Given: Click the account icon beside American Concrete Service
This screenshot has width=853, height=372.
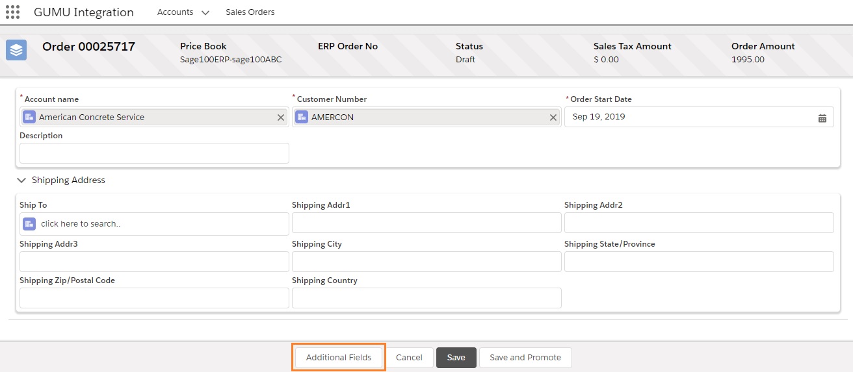Looking at the screenshot, I should (x=29, y=117).
